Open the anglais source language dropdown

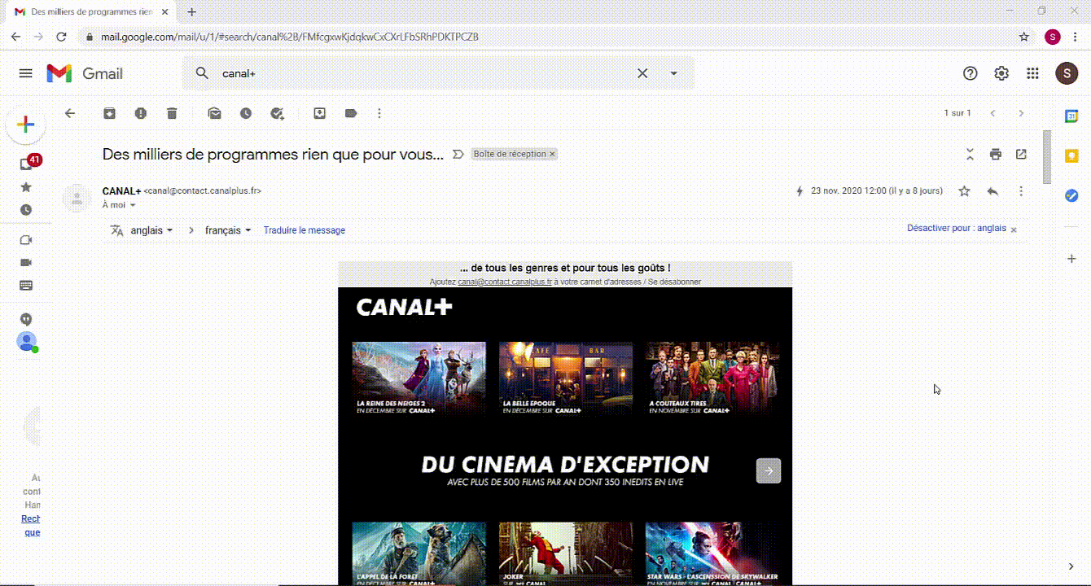click(151, 230)
